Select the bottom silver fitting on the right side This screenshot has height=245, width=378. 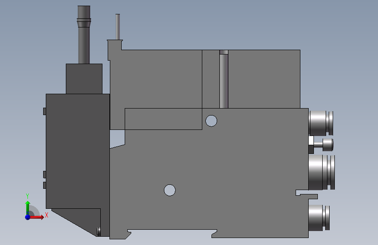pos(319,218)
